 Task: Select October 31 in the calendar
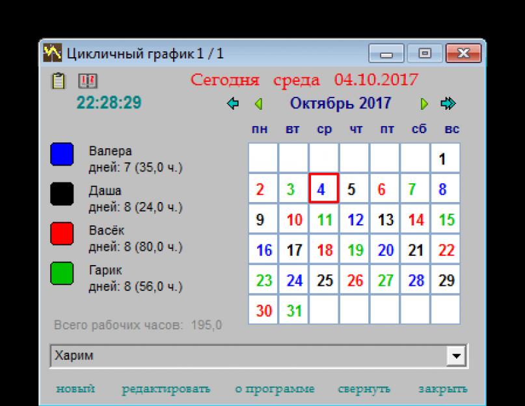pos(294,311)
